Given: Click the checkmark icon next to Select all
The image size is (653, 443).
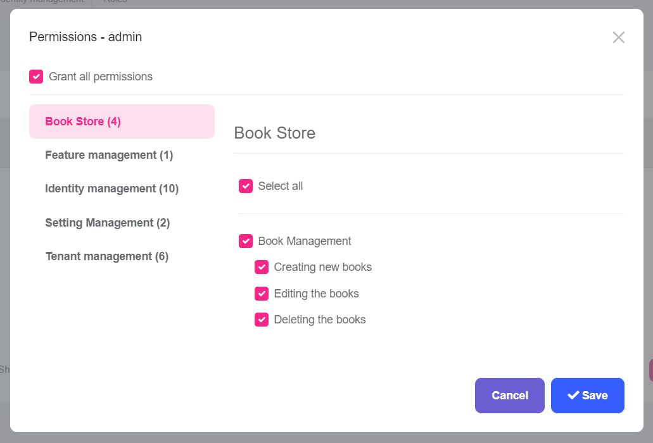Looking at the screenshot, I should tap(245, 186).
